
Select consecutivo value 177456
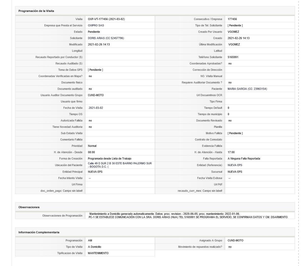click(x=232, y=19)
